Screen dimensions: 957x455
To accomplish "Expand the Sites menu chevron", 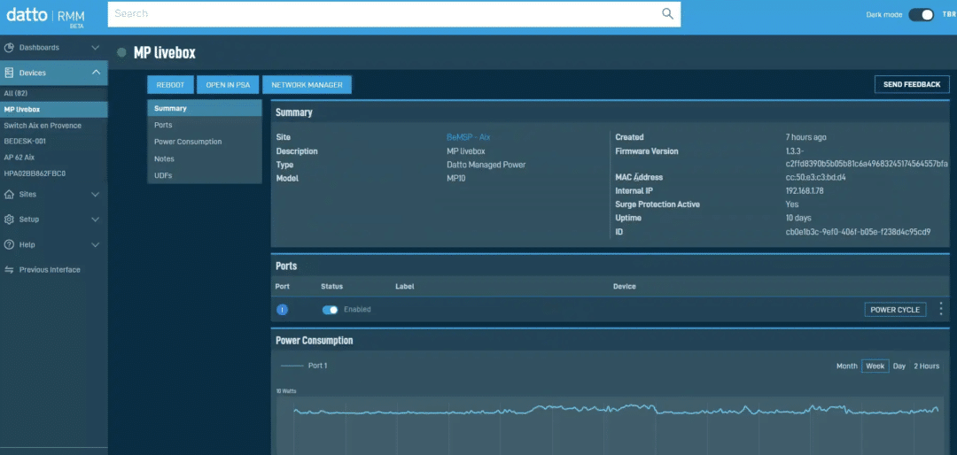I will point(95,195).
